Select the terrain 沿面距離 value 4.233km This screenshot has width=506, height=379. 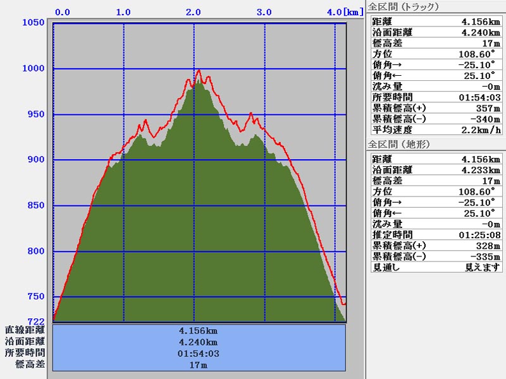[x=481, y=170]
